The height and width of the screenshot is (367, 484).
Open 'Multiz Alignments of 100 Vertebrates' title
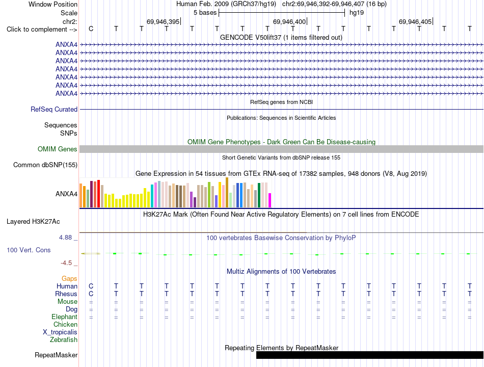pyautogui.click(x=281, y=272)
